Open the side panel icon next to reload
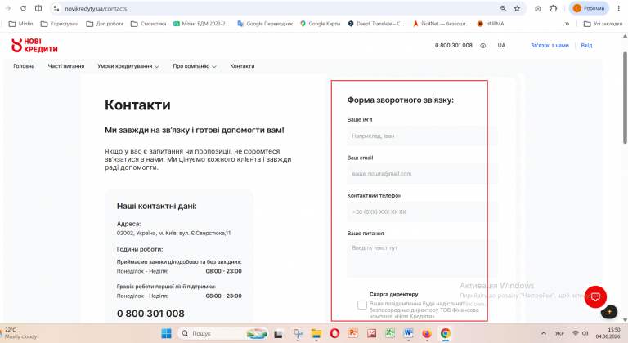Screen dimensions: 628x343 coord(38,8)
